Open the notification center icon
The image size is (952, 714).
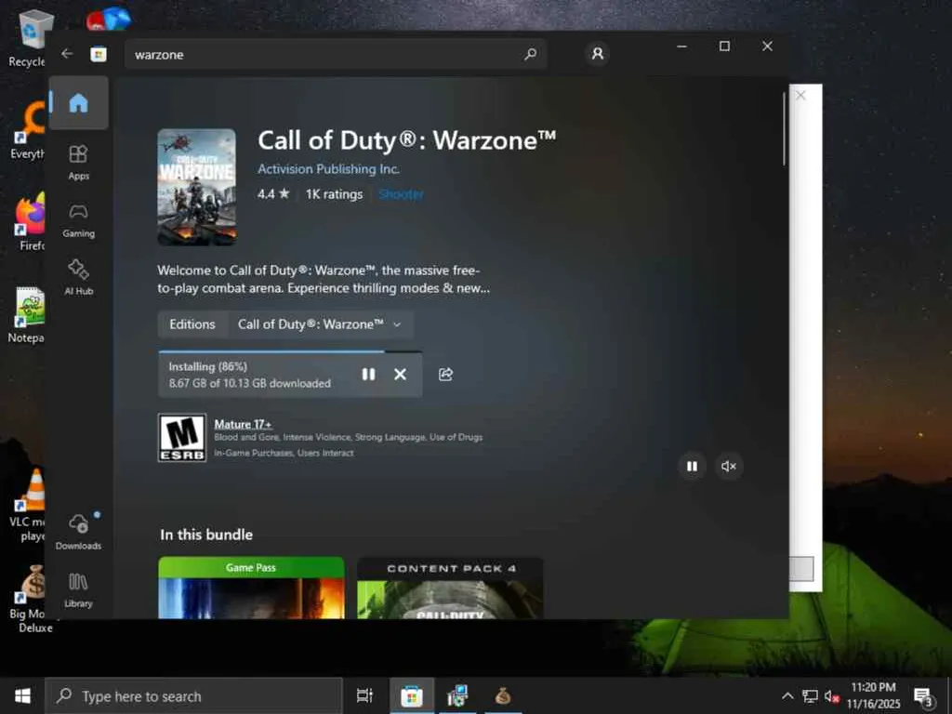(x=923, y=695)
